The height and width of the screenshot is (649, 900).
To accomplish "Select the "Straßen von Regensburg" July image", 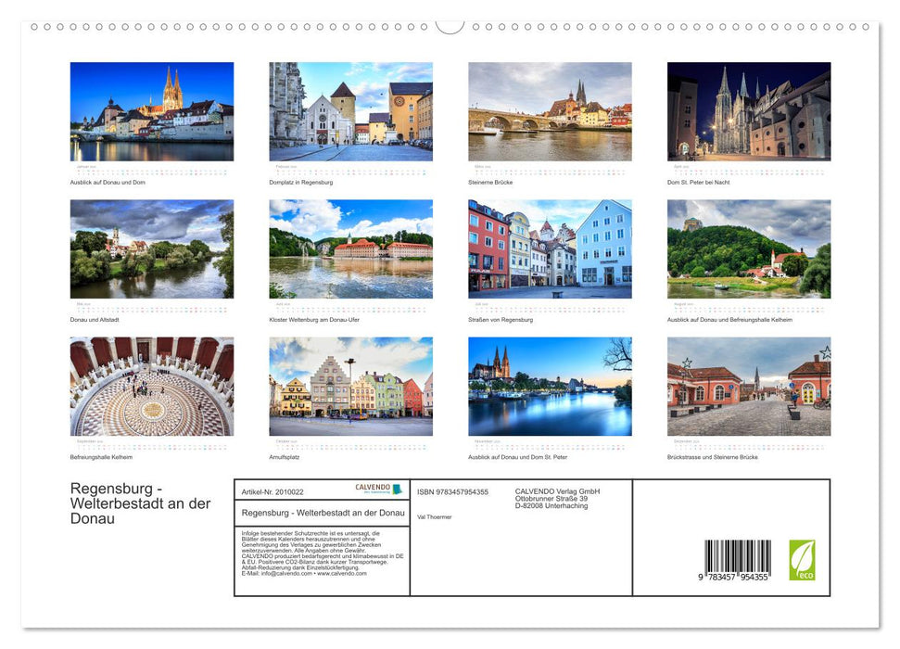I will pos(550,248).
